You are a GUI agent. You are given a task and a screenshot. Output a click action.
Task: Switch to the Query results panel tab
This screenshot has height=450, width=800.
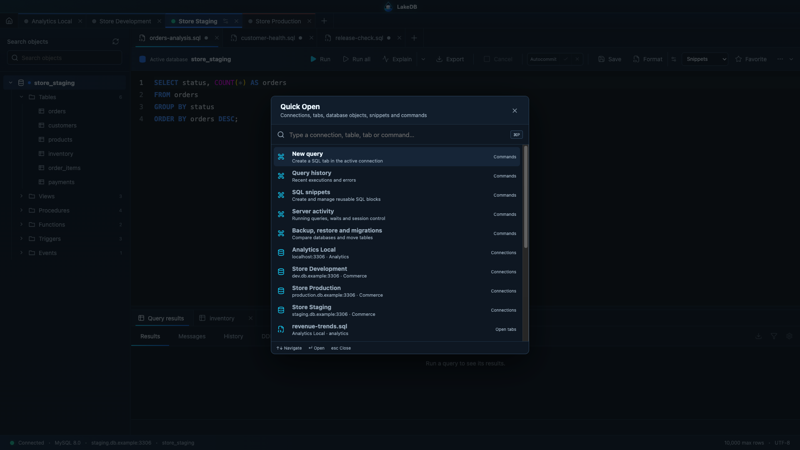click(161, 318)
